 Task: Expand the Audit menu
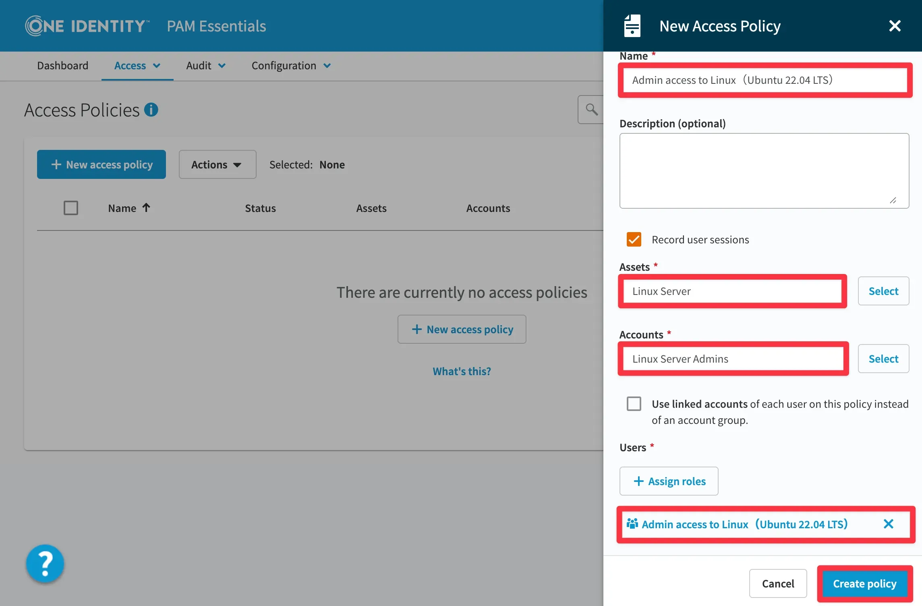click(205, 66)
